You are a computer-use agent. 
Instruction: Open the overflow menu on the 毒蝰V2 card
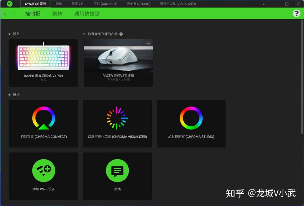click(x=148, y=43)
